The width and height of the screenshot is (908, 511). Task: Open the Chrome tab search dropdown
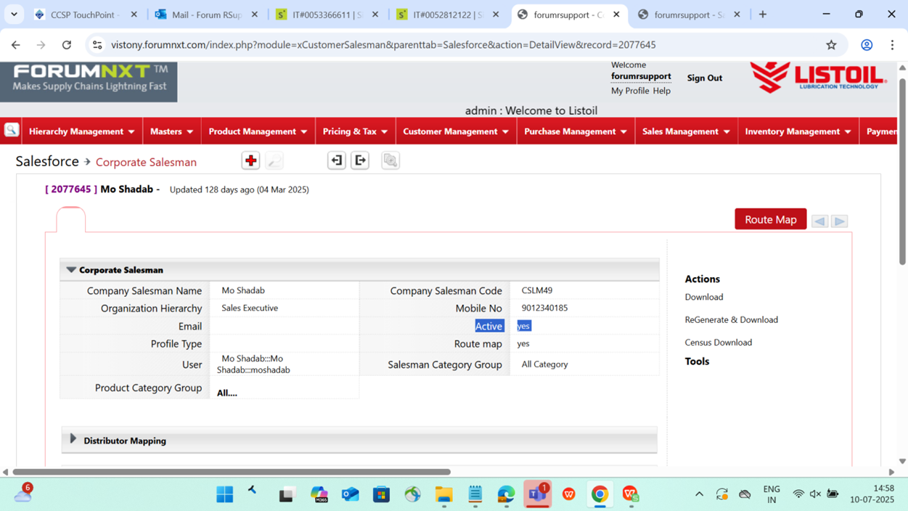[x=14, y=14]
